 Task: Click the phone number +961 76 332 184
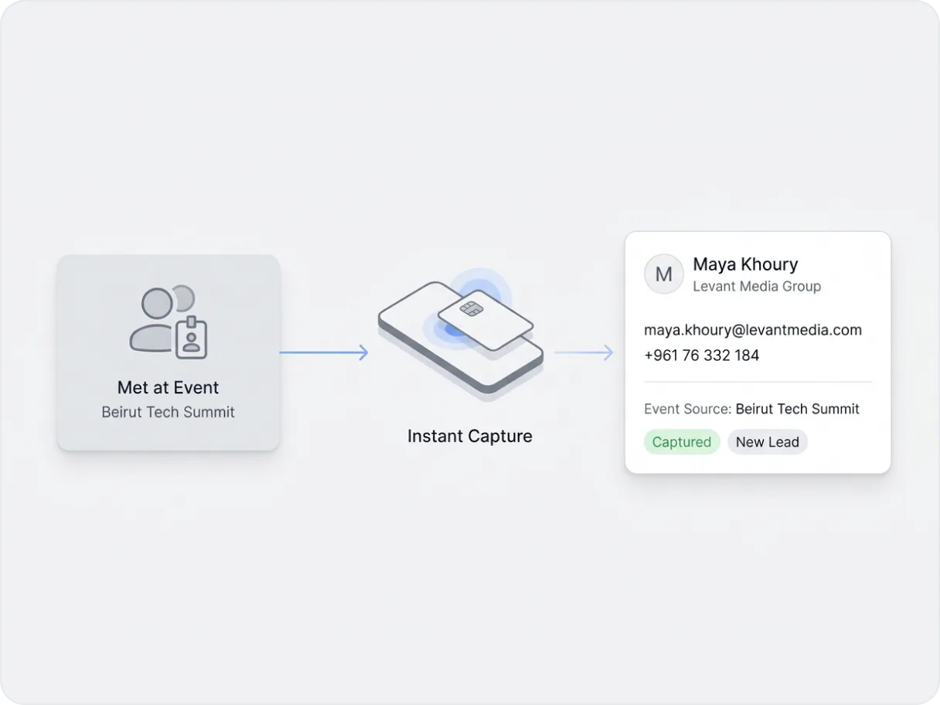[x=701, y=356]
